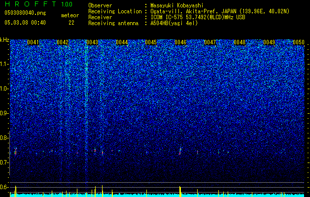This screenshot has height=197, width=310.
Task: Select the antenna value A504HB(yagi 4el)
Action: click(x=174, y=23)
